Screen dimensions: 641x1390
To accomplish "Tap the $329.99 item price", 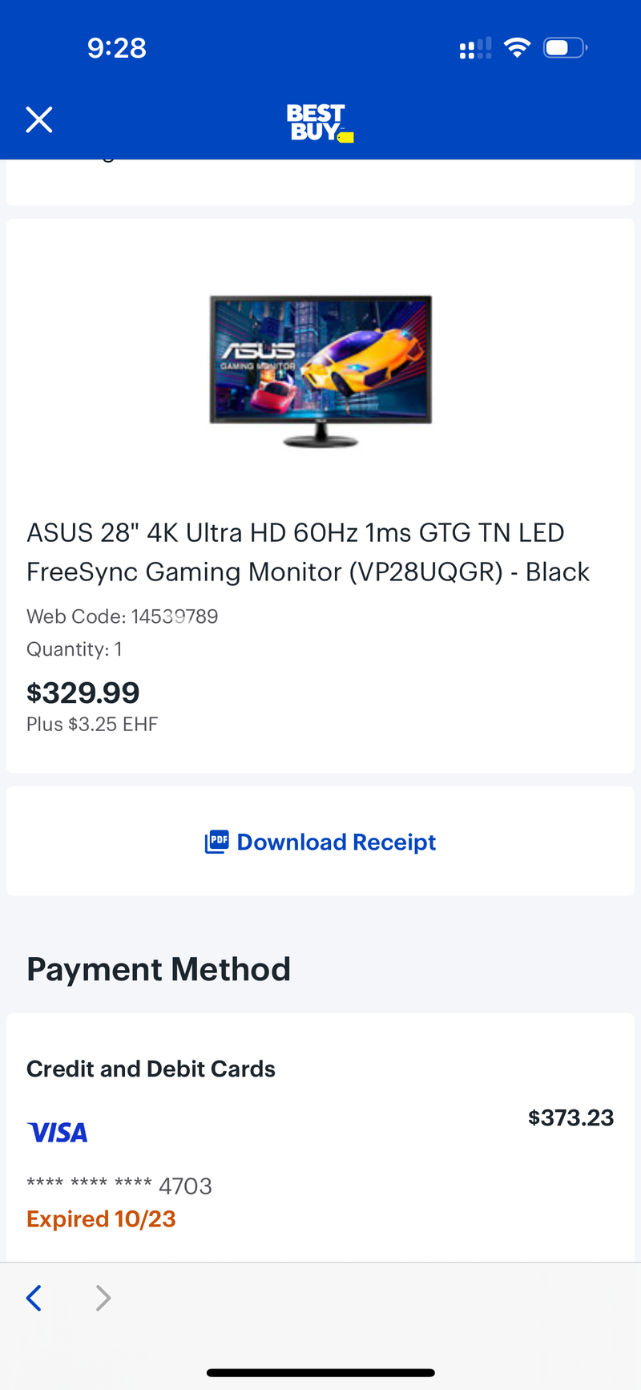I will point(83,693).
